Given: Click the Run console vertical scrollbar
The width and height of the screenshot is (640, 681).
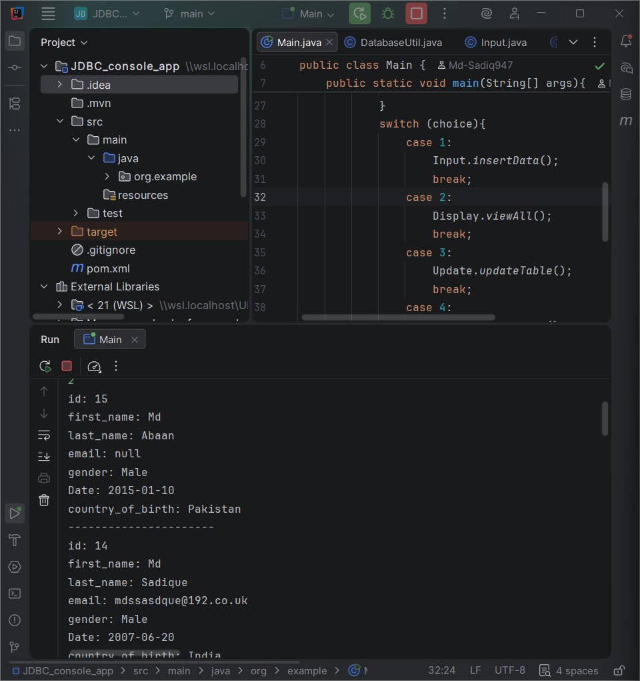Looking at the screenshot, I should [x=605, y=418].
